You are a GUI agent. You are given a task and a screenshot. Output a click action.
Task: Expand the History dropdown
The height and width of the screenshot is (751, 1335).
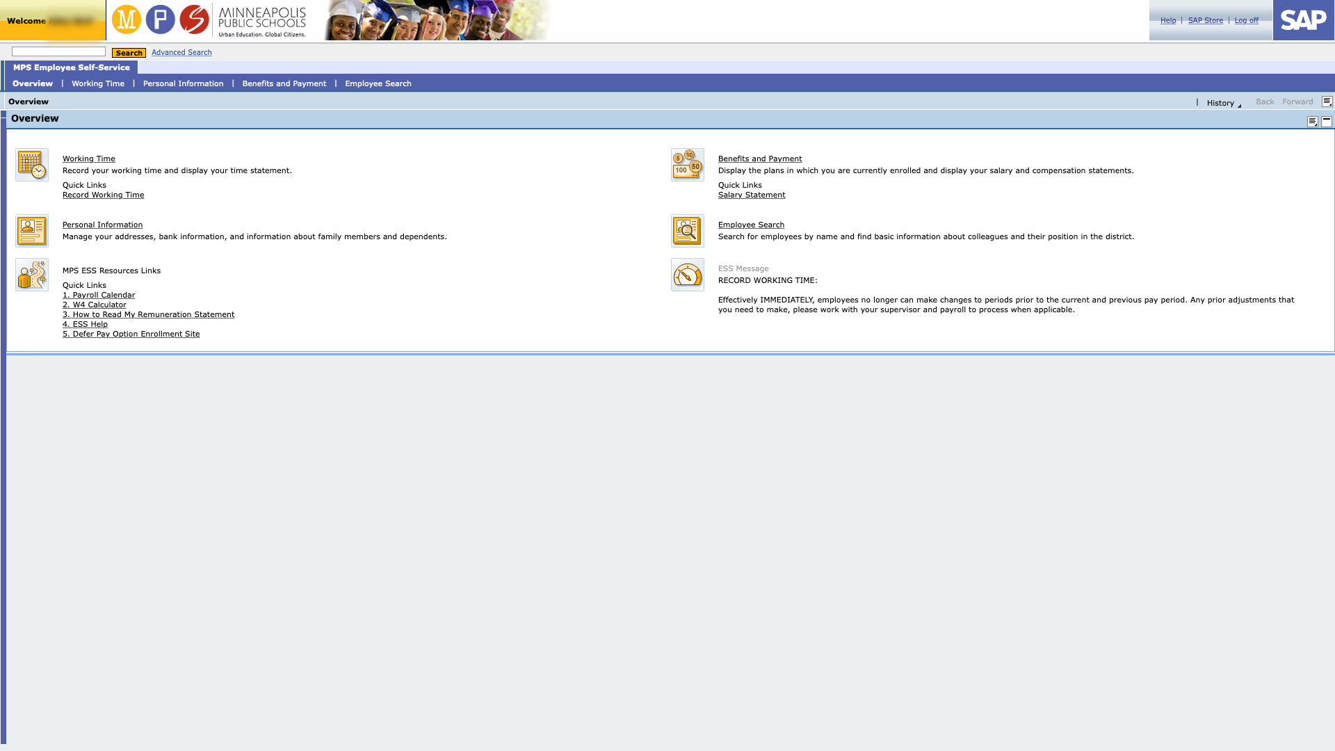[1224, 103]
